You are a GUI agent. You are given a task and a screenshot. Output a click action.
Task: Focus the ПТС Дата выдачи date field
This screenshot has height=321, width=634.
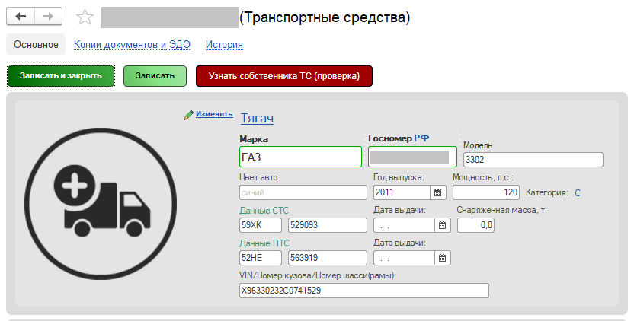(x=405, y=258)
